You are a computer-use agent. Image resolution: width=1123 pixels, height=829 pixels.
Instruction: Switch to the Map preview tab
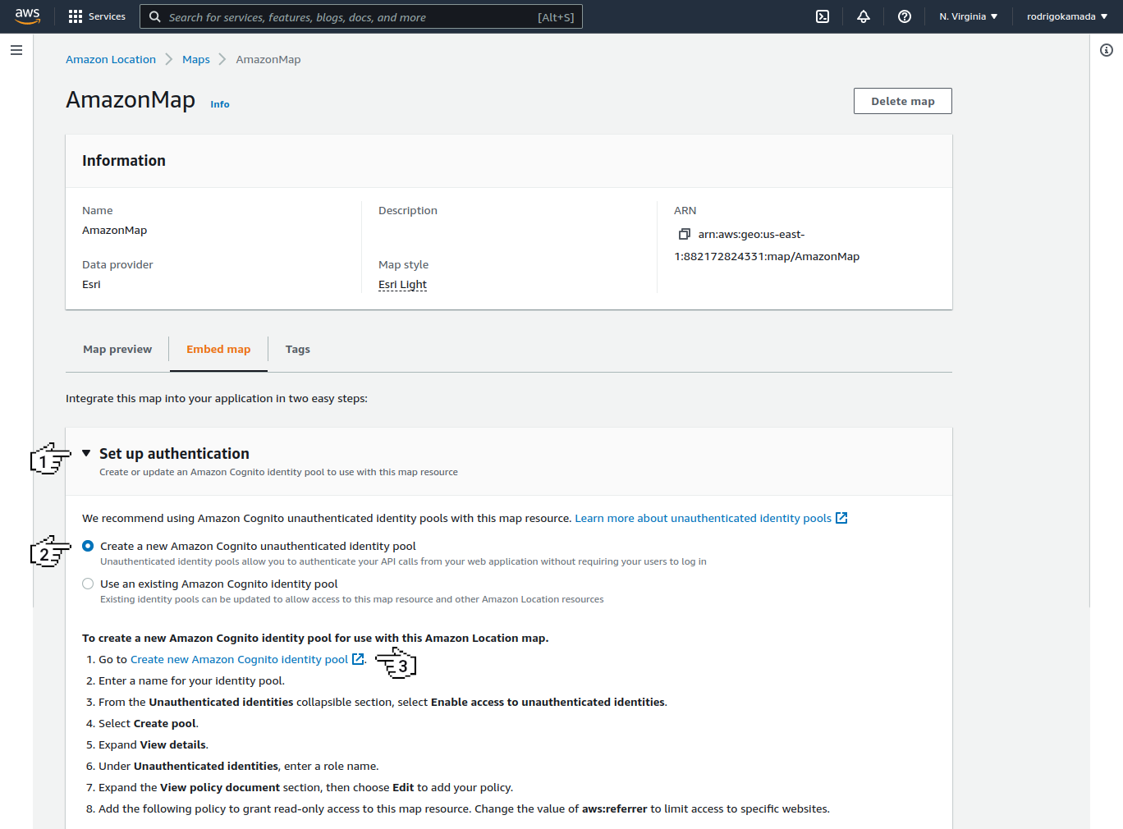(x=117, y=349)
